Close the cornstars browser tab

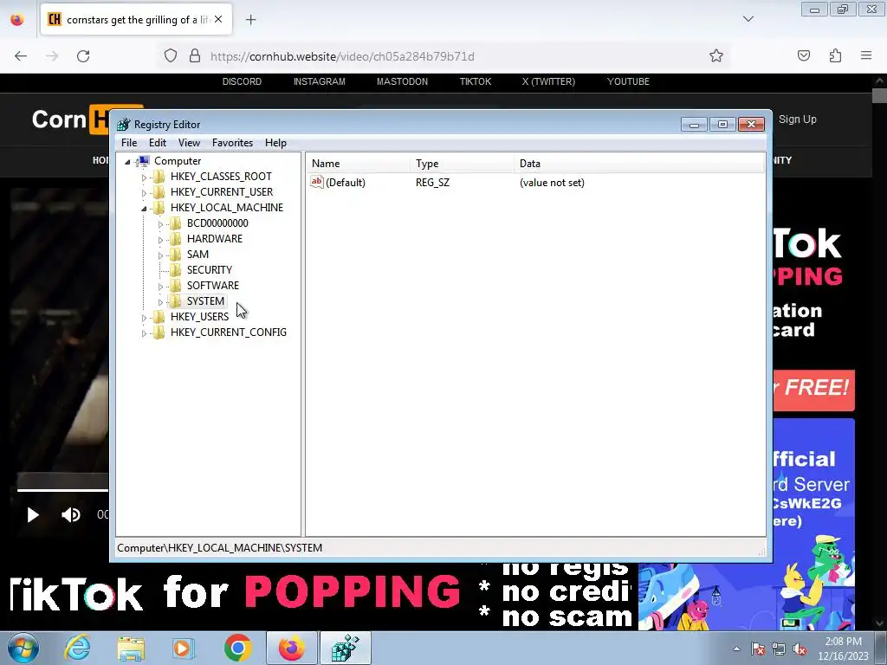(x=218, y=19)
